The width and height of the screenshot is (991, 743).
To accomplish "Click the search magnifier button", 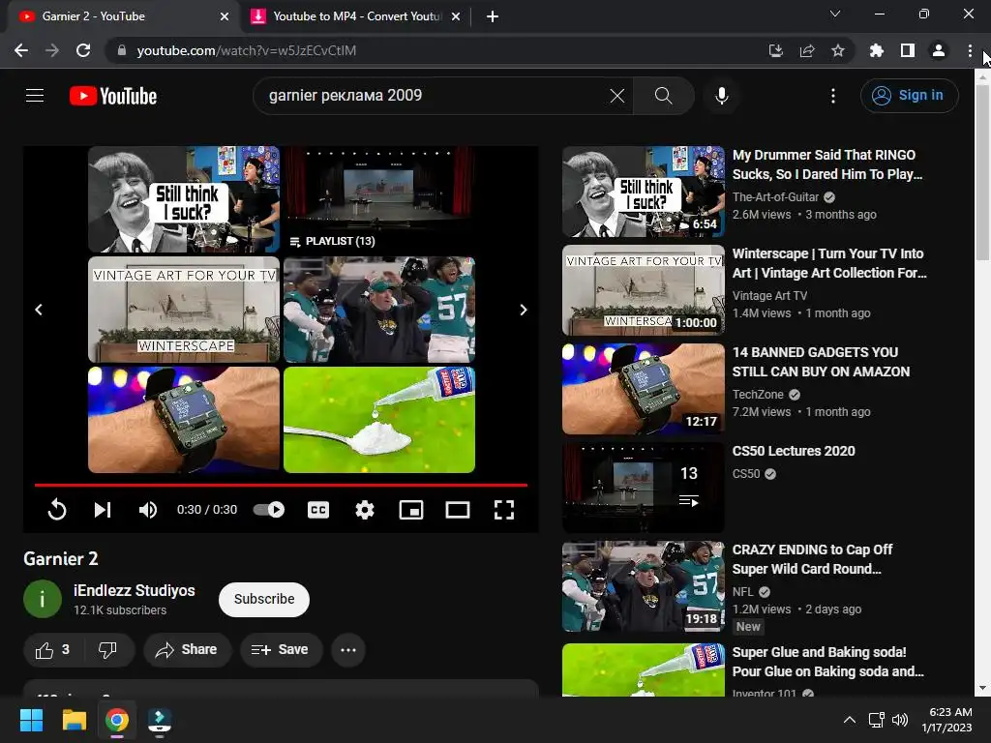I will 664,96.
